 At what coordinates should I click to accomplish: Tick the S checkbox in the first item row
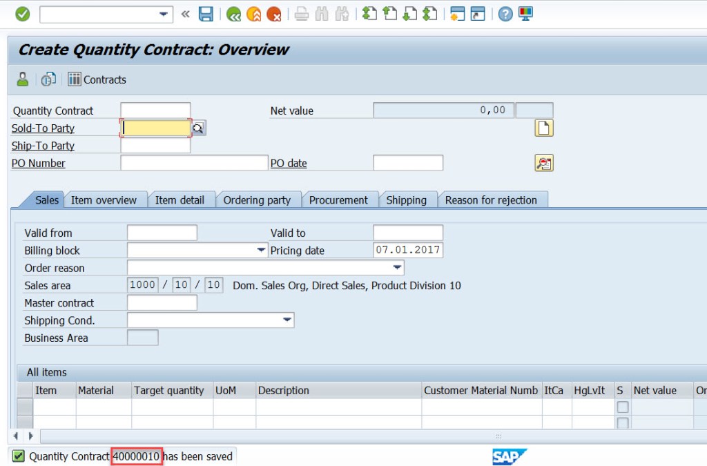[x=622, y=407]
